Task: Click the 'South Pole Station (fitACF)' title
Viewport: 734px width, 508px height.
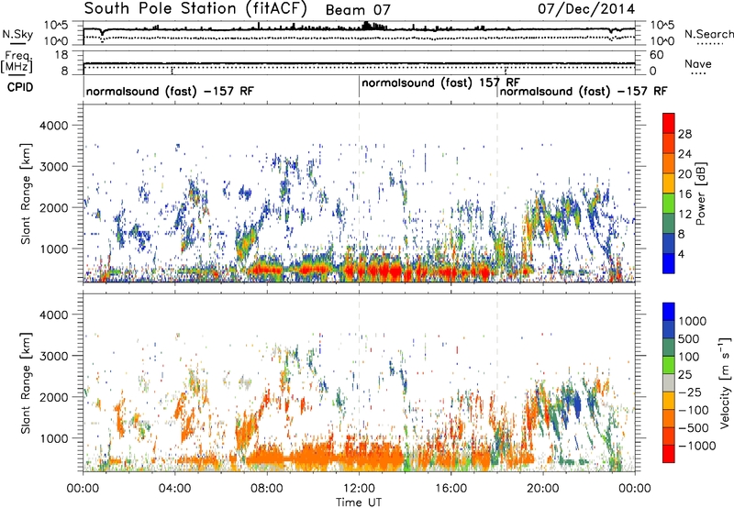Action: [195, 9]
